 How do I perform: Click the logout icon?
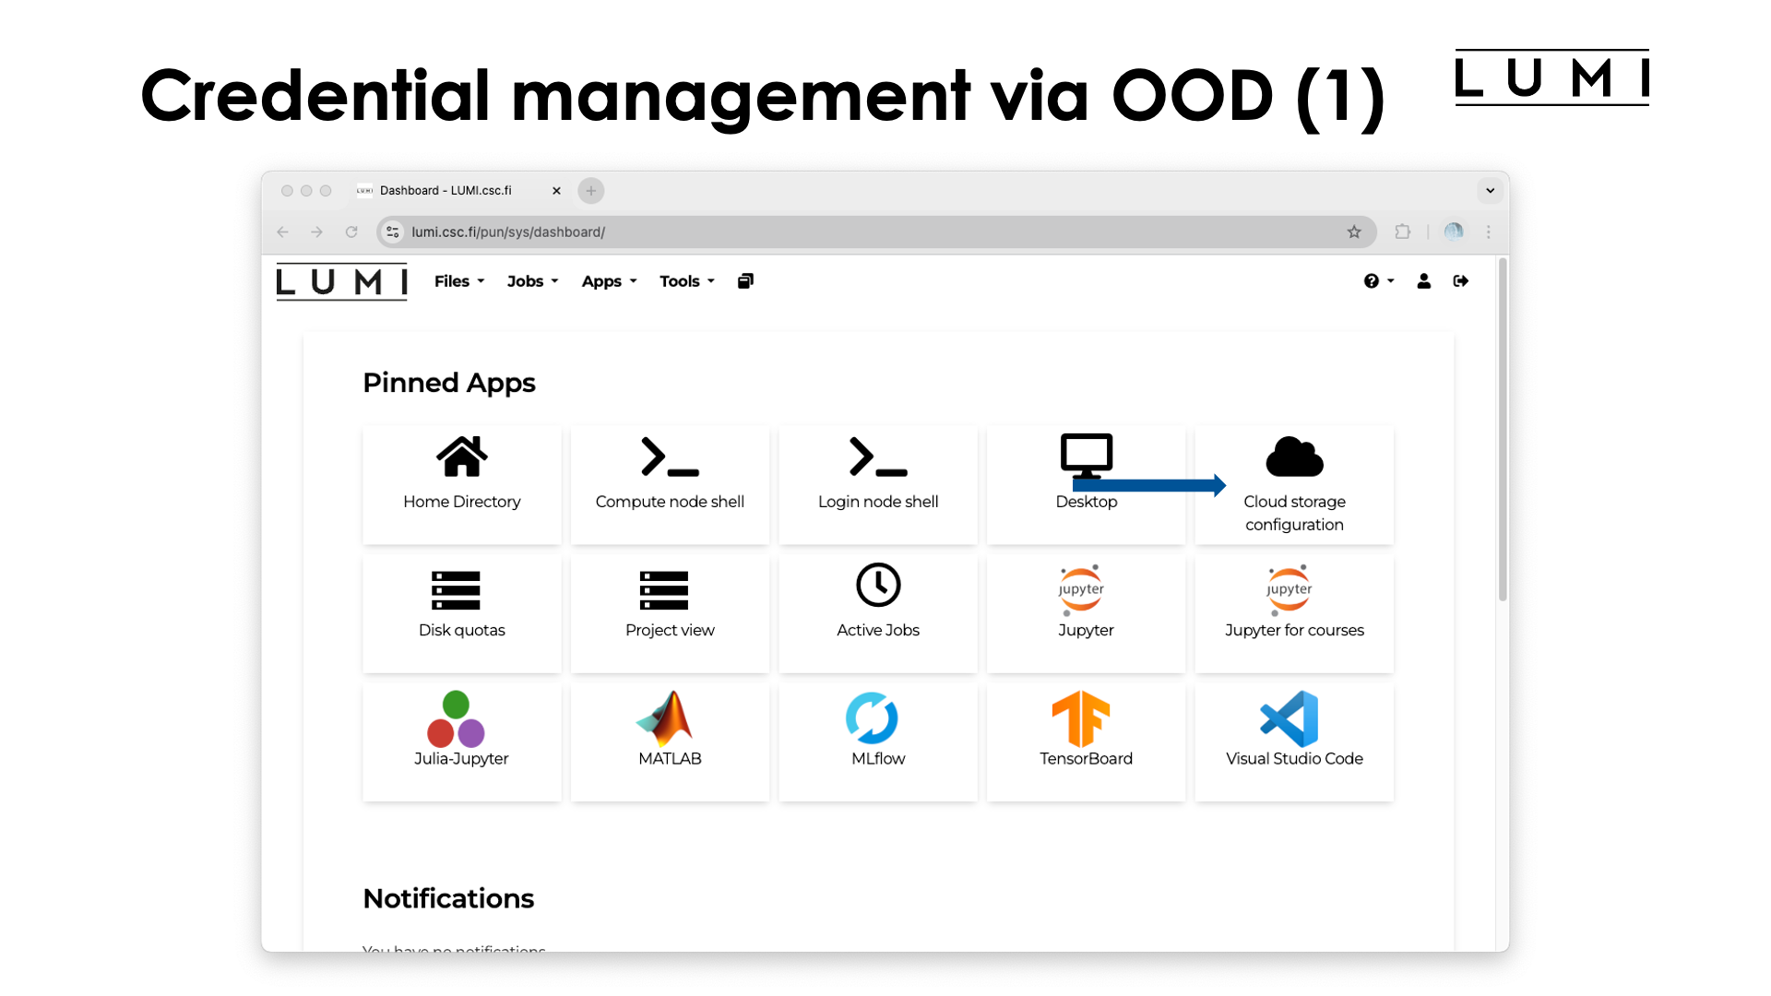[1461, 281]
